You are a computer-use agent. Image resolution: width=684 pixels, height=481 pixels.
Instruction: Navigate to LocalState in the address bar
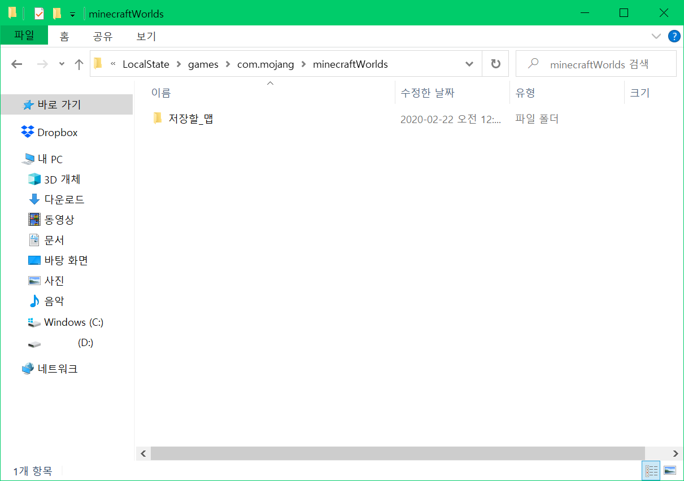pyautogui.click(x=146, y=64)
